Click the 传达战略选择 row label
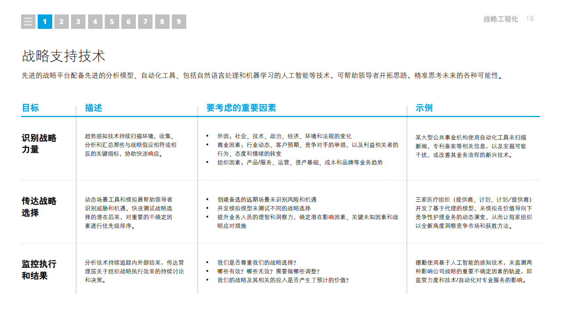561x315 pixels. (x=39, y=206)
